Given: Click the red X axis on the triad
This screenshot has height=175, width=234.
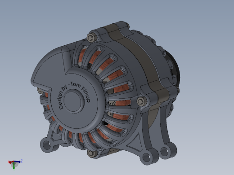Looking at the screenshot, I should (10, 162).
